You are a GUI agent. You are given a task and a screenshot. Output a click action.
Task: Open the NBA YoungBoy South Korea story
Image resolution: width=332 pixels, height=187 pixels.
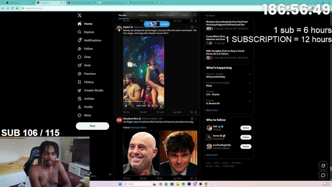coord(229,54)
